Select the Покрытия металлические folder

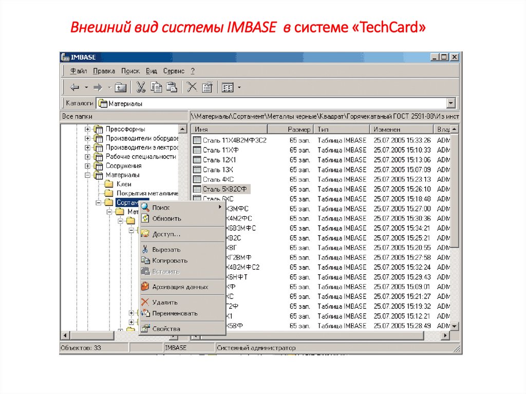click(147, 193)
